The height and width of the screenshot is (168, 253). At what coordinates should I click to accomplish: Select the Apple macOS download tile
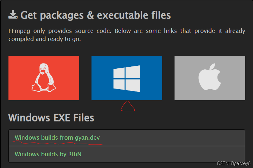pyautogui.click(x=210, y=78)
